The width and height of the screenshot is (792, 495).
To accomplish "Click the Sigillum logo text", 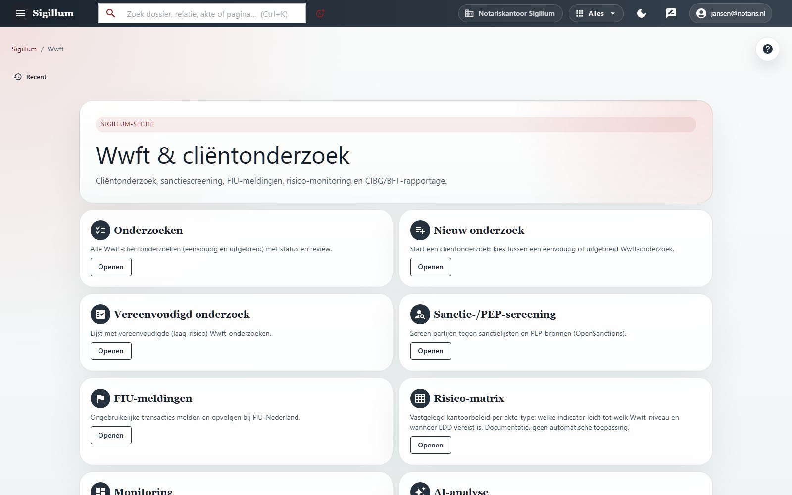I will 53,13.
